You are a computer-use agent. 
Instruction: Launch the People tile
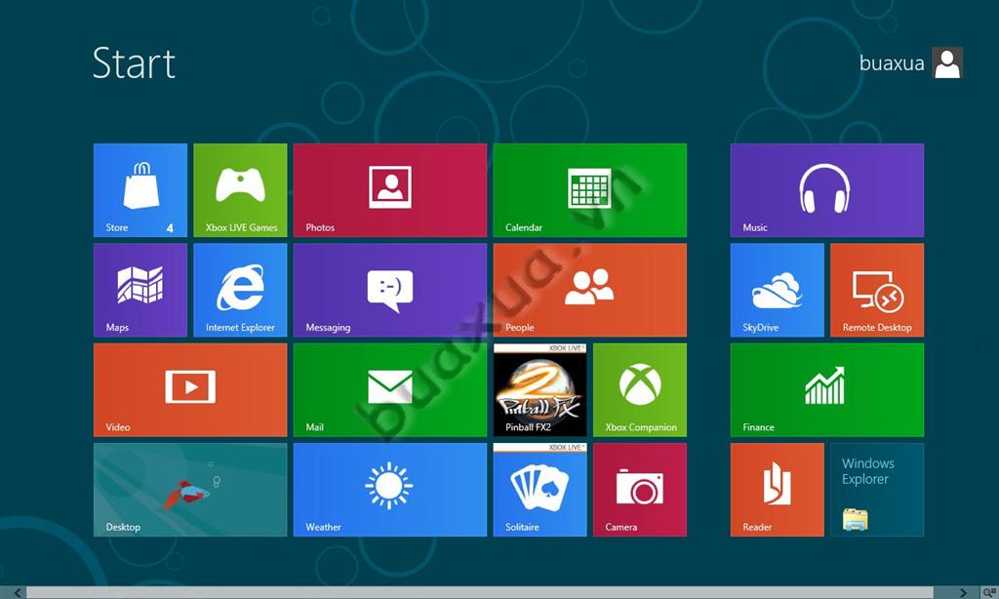coord(589,290)
